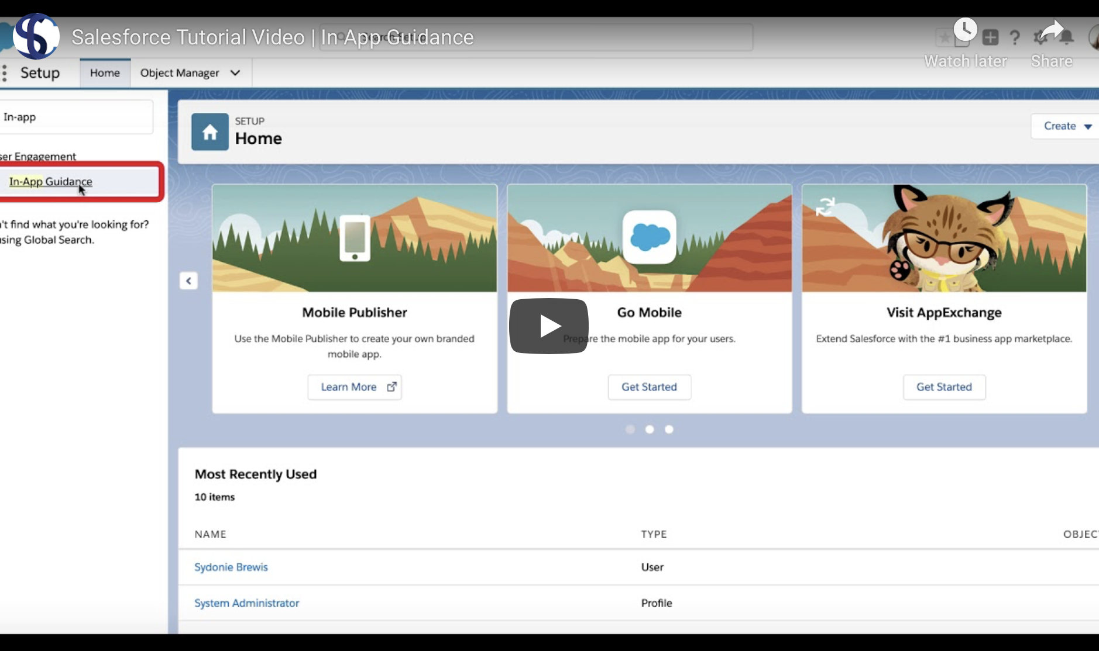Click the Learn More external link icon
This screenshot has height=651, width=1099.
pos(392,387)
